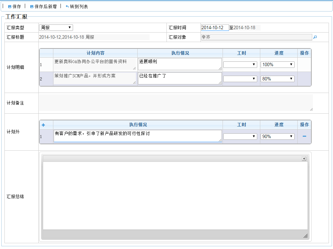
Task: Click the 转到列表 link
Action: 79,6
